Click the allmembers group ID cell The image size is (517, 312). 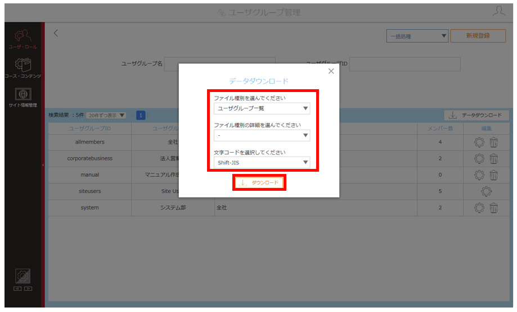[x=89, y=142]
